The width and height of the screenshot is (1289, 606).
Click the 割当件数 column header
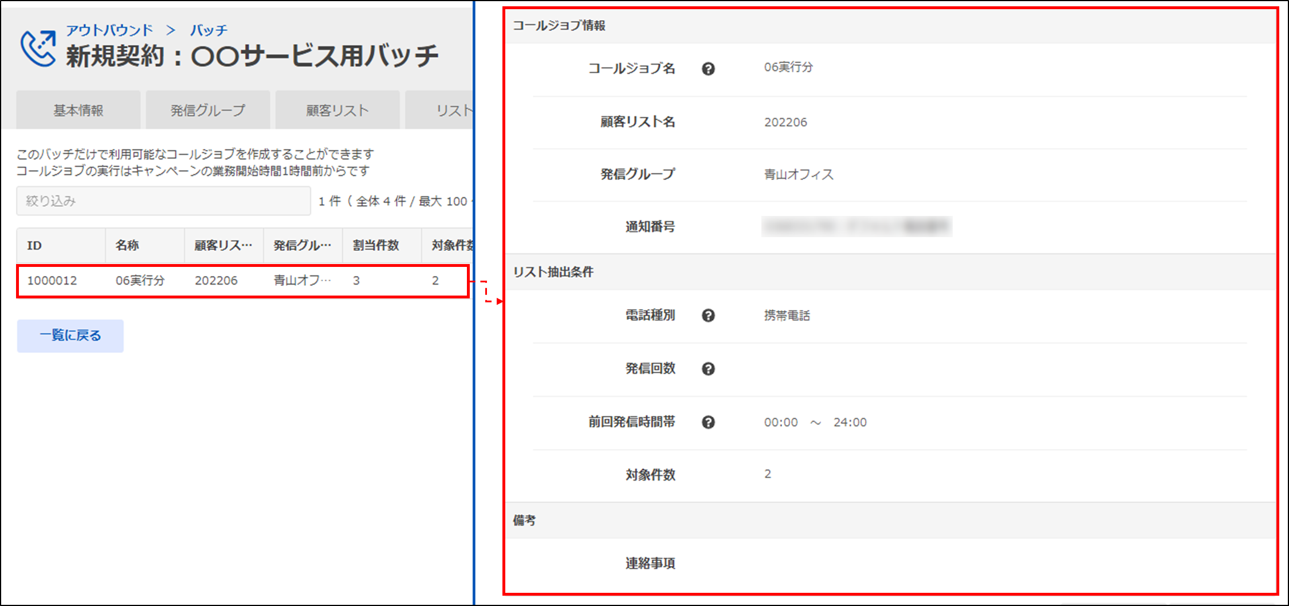click(x=376, y=245)
